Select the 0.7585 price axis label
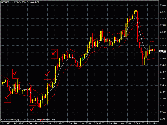 (x=163, y=12)
